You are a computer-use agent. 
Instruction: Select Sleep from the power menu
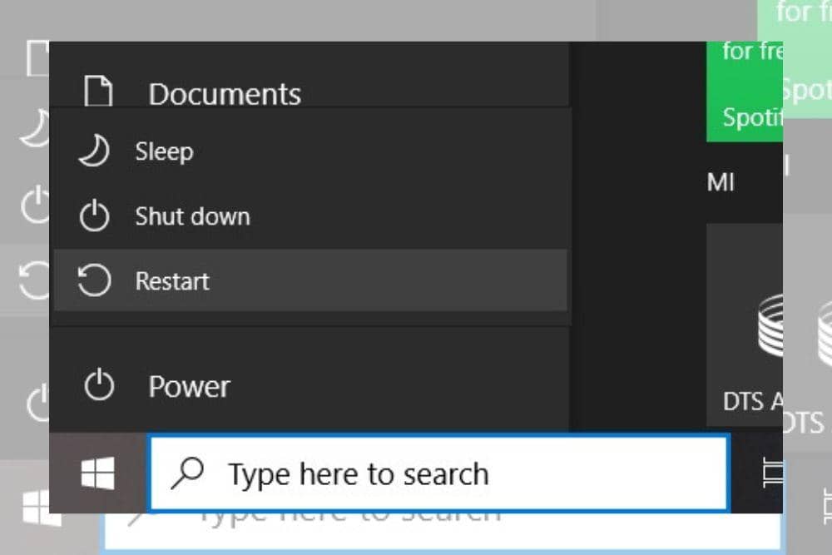pyautogui.click(x=164, y=151)
